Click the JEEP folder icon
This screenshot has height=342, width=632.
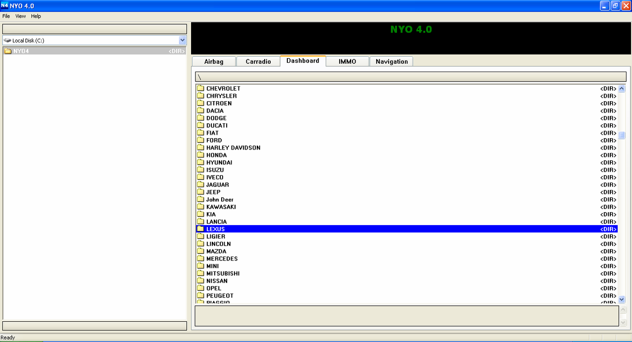point(200,192)
